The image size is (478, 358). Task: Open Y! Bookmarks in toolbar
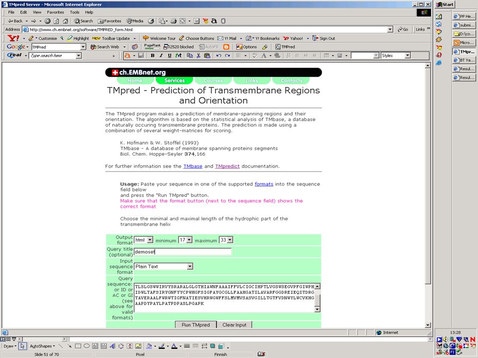tap(262, 38)
